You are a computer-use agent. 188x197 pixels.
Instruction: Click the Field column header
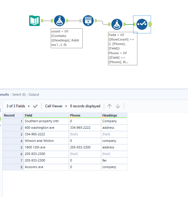click(x=46, y=115)
